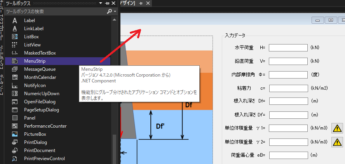Viewport: 345px width, 164px height.
Task: Choose the MaskedTextBox icon
Action: 15,53
